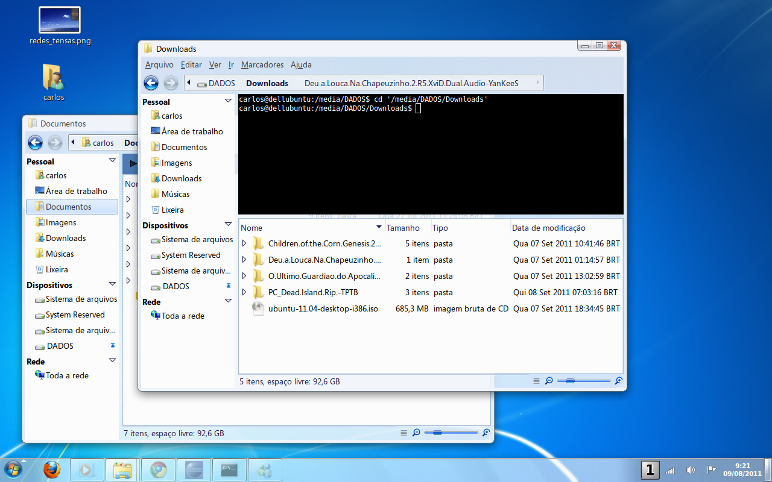The height and width of the screenshot is (482, 772).
Task: Sort files by the Tamanho column
Action: tap(408, 228)
